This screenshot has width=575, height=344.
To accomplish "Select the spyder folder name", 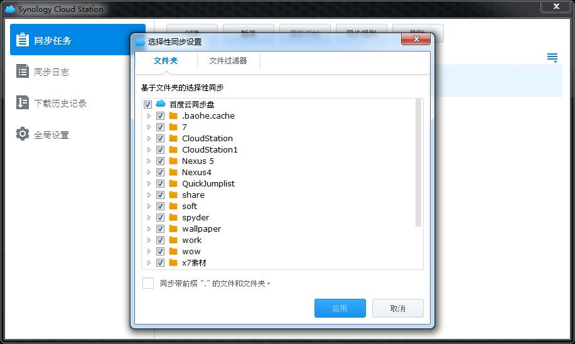I will pyautogui.click(x=195, y=217).
